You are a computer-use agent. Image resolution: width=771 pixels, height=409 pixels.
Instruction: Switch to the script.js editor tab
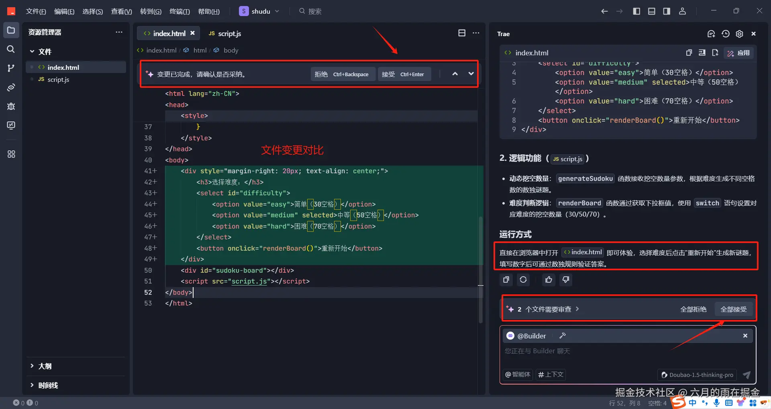(x=225, y=34)
